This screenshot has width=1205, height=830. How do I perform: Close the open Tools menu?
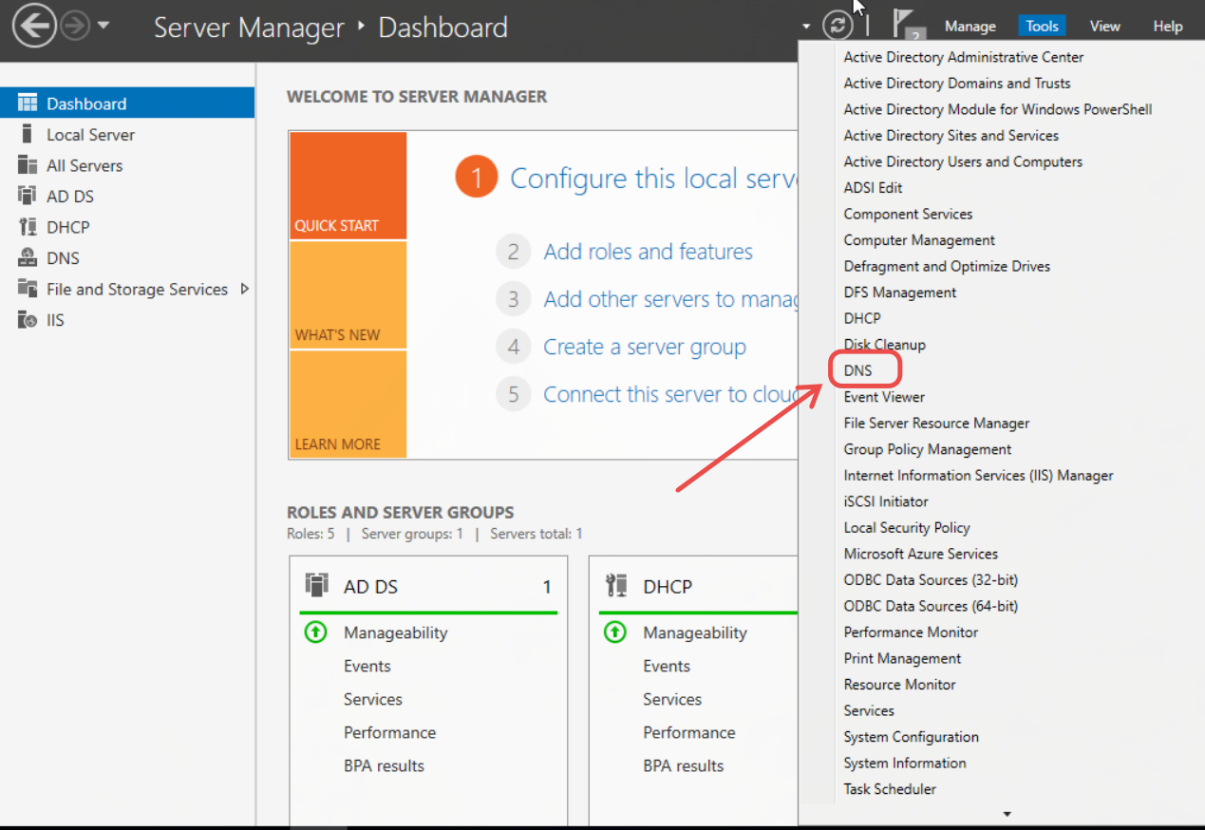click(x=1043, y=27)
